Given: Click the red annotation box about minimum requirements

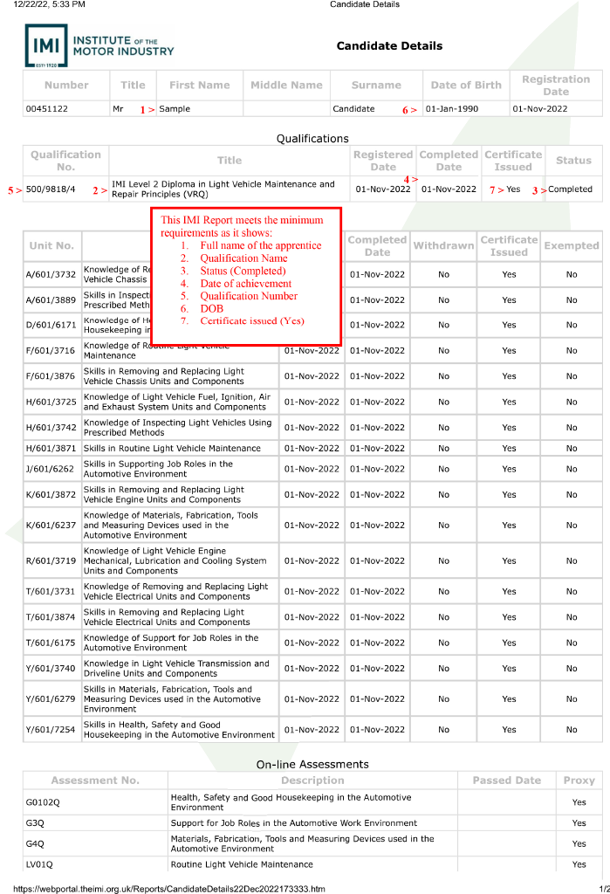Looking at the screenshot, I should 246,275.
